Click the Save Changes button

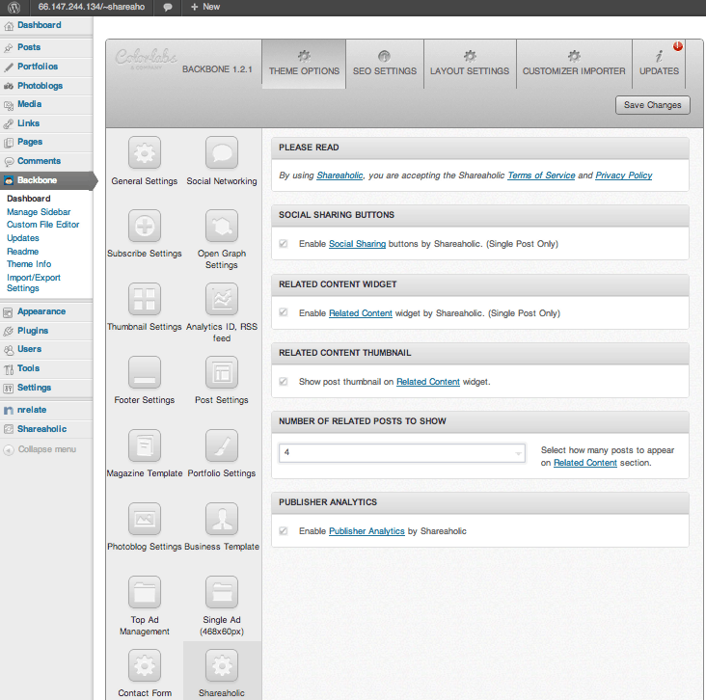coord(652,105)
